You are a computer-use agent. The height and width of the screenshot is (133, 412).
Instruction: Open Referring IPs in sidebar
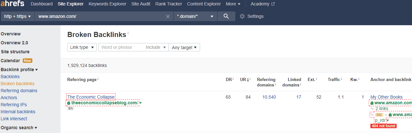point(14,105)
